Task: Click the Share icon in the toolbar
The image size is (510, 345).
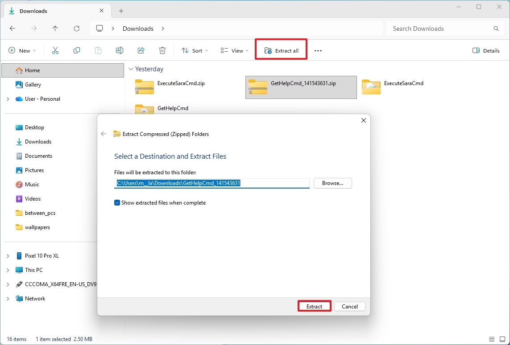Action: (x=141, y=50)
